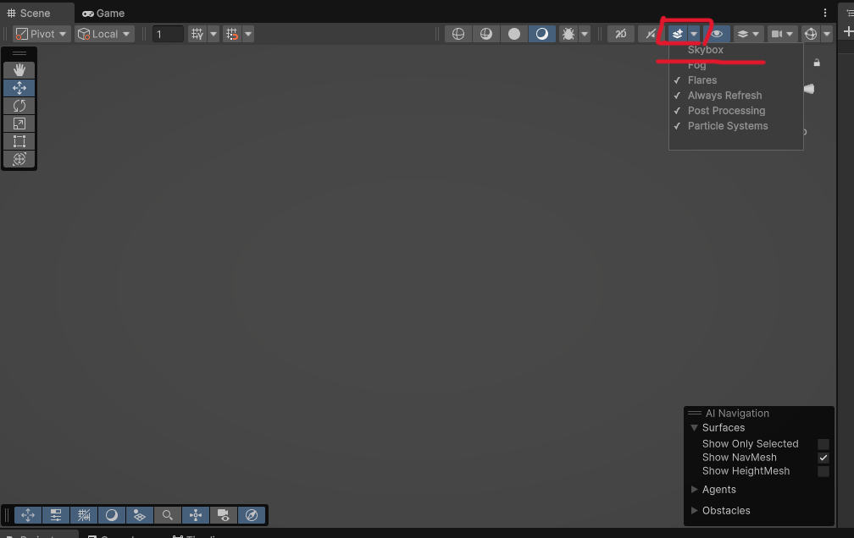This screenshot has height=538, width=854.
Task: Switch to the Game tab
Action: pos(103,13)
